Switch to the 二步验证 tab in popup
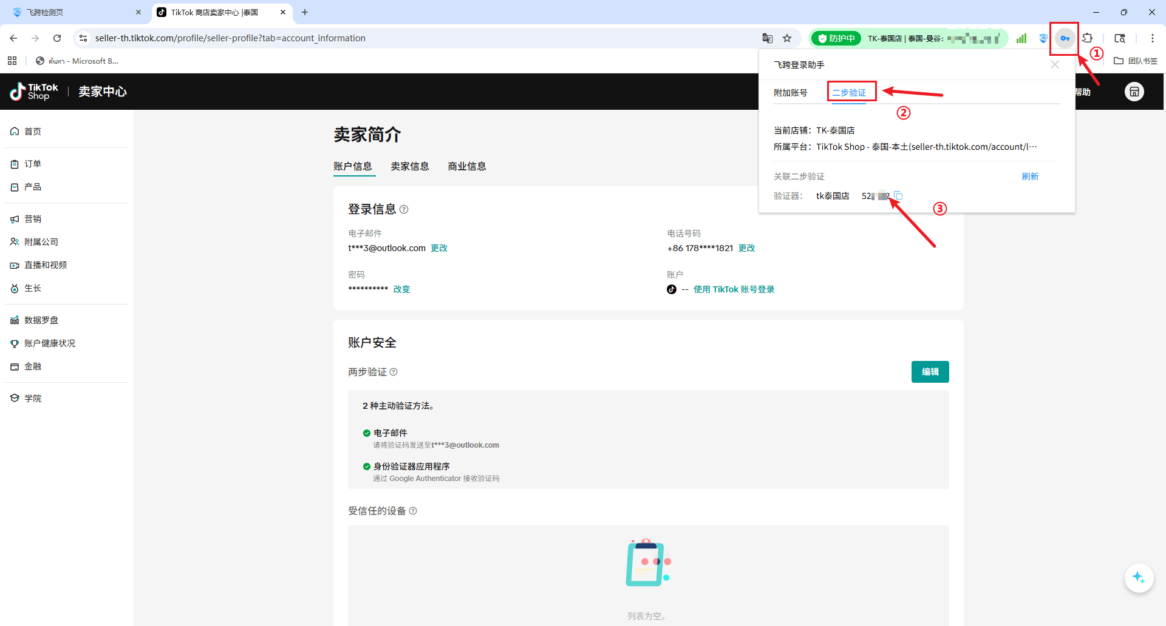 pyautogui.click(x=849, y=93)
